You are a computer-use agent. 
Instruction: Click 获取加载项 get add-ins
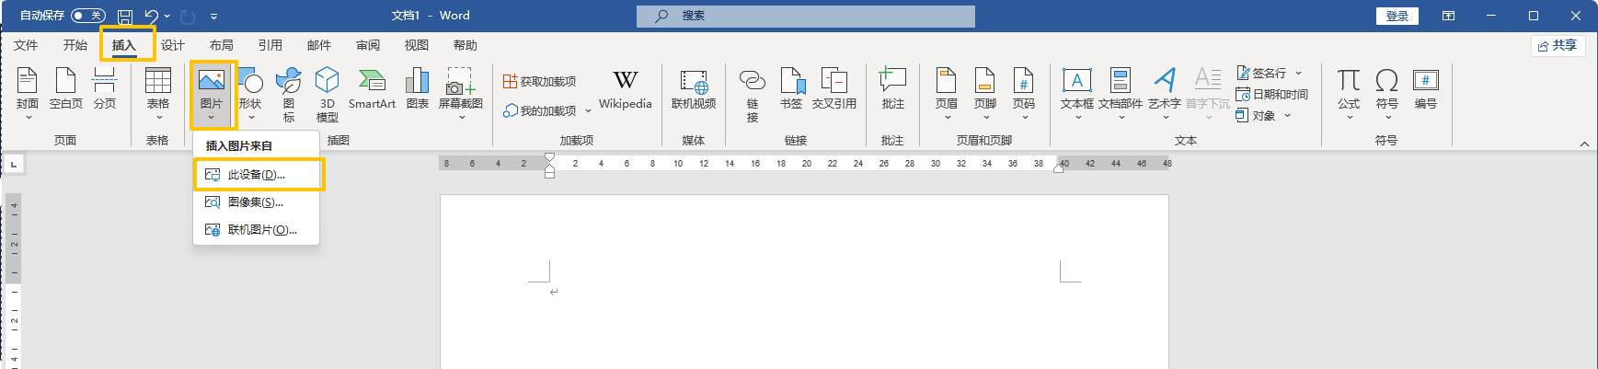(540, 81)
